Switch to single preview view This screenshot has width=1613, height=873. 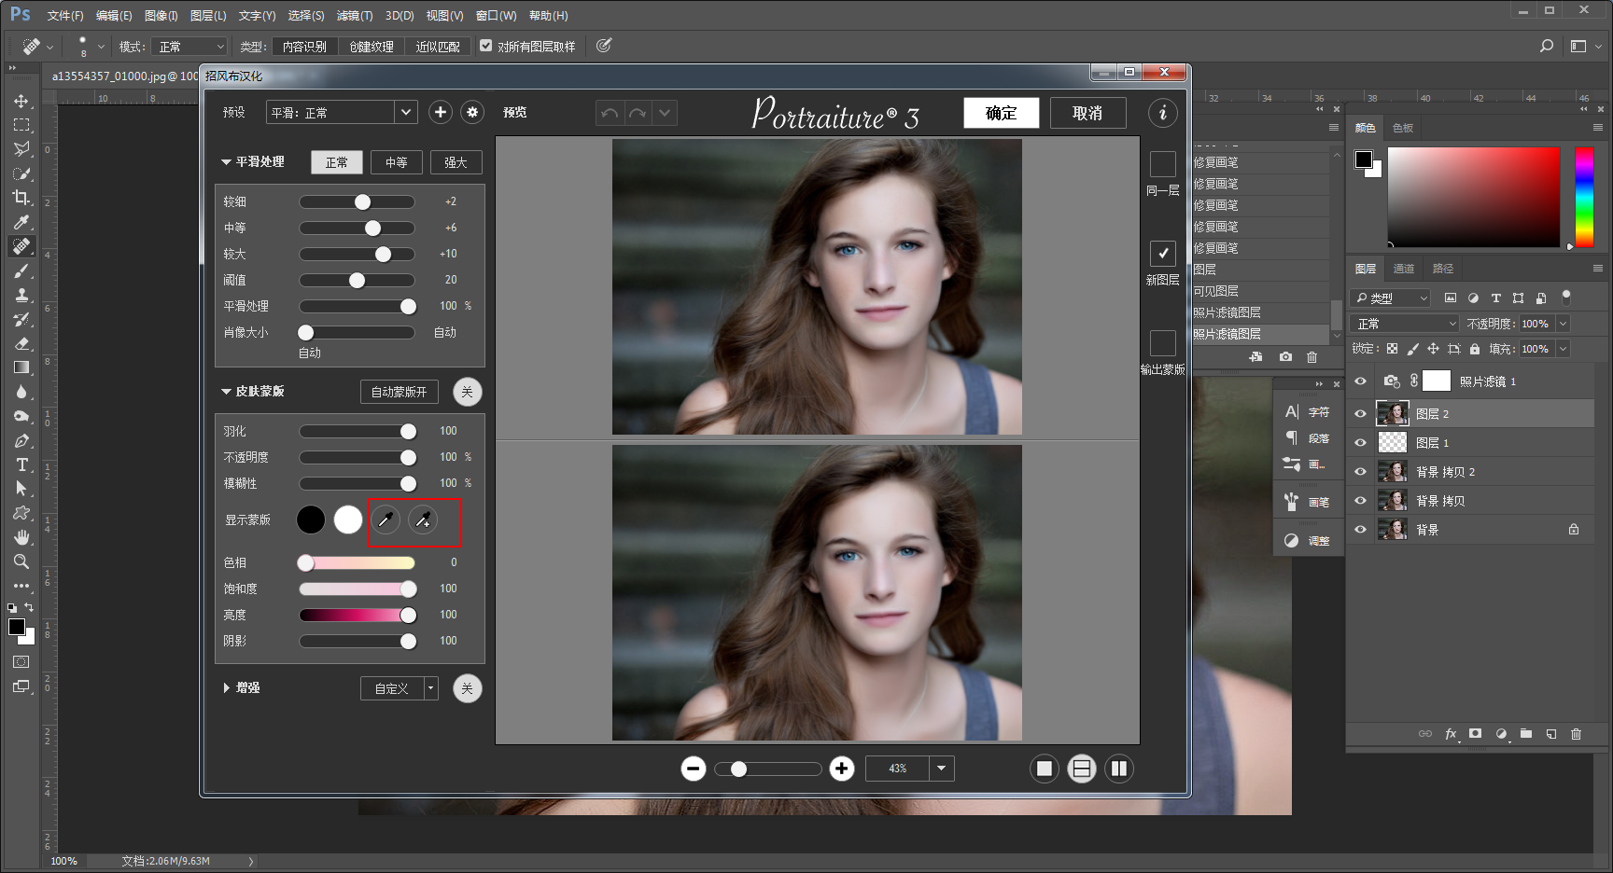coord(1045,769)
